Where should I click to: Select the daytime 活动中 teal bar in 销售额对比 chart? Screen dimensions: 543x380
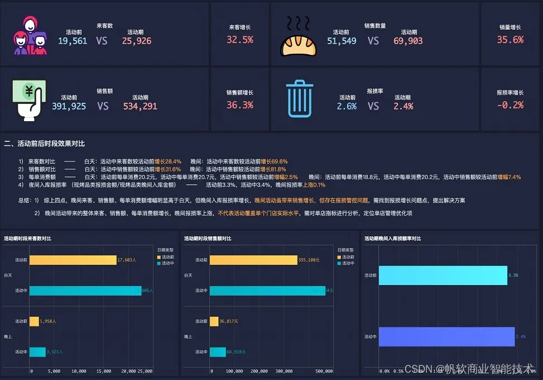(x=268, y=291)
